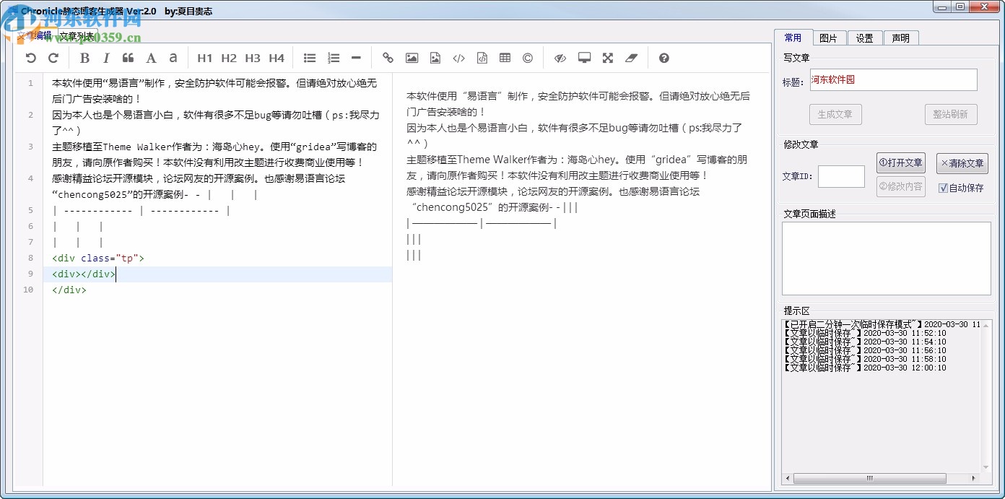Open the 图片 tab
This screenshot has width=1005, height=499.
click(x=829, y=38)
